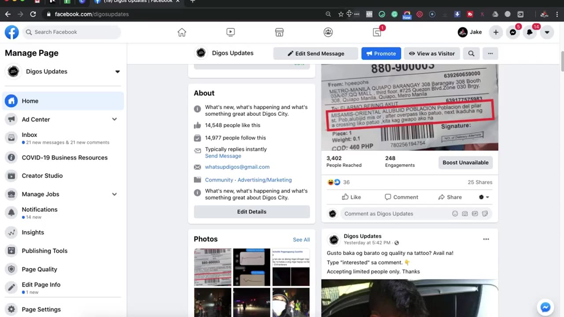Image resolution: width=564 pixels, height=317 pixels.
Task: Click the page vertical scrollbar
Action: click(x=562, y=62)
